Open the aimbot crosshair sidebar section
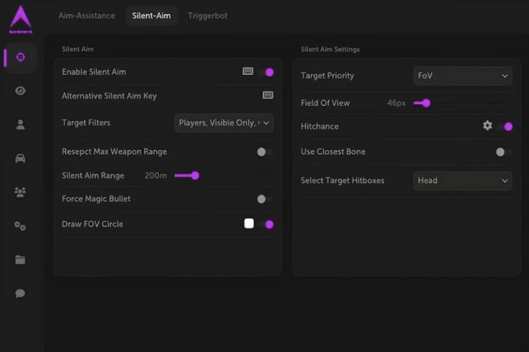The image size is (529, 352). (20, 57)
